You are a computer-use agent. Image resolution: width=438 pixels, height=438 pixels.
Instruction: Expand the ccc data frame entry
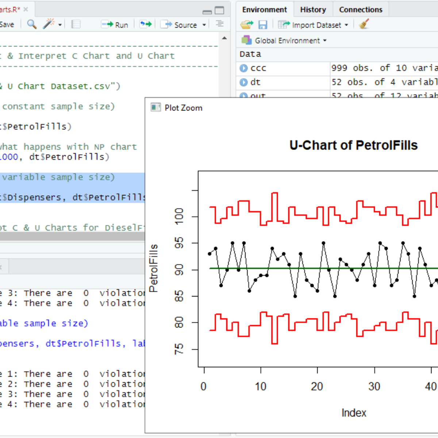(x=243, y=68)
